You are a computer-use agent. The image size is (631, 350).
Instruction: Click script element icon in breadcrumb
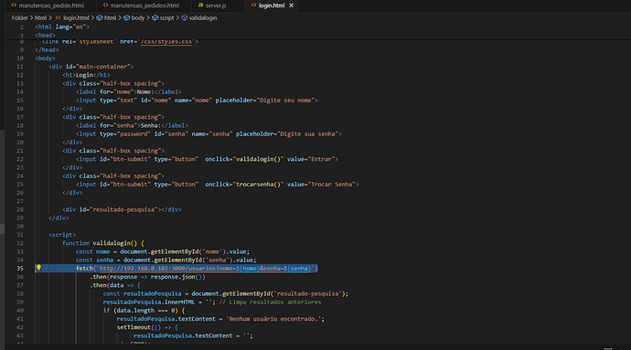click(x=155, y=17)
